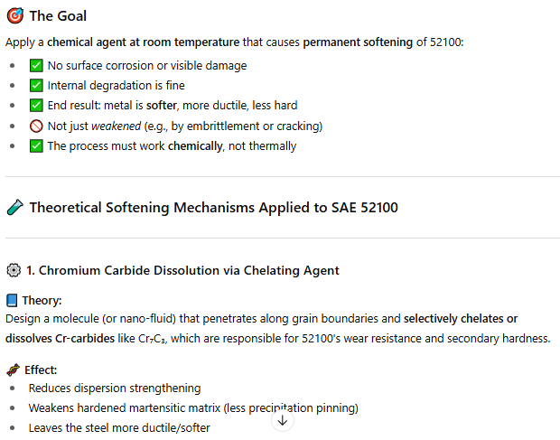Click the target emoji beside The Goal
This screenshot has height=440, width=560.
pos(14,16)
